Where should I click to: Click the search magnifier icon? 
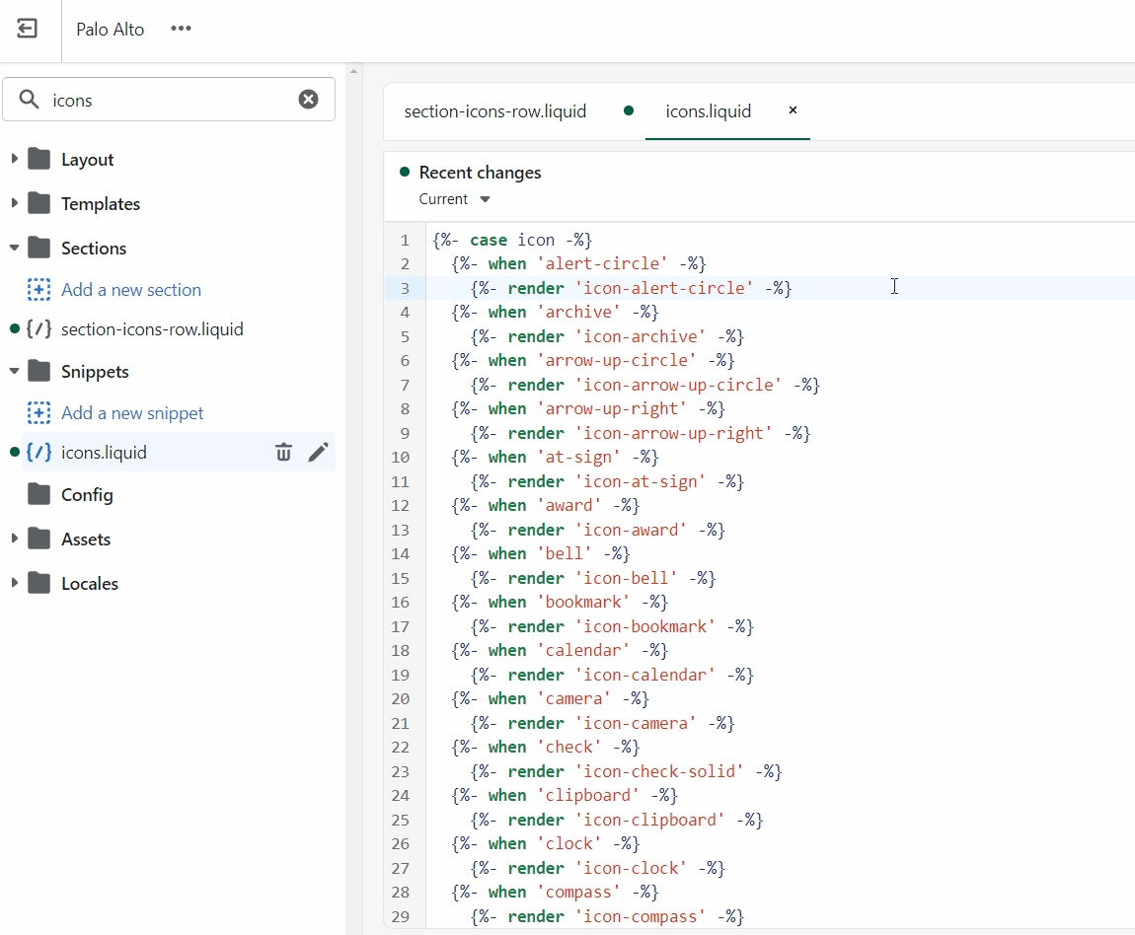pyautogui.click(x=29, y=99)
